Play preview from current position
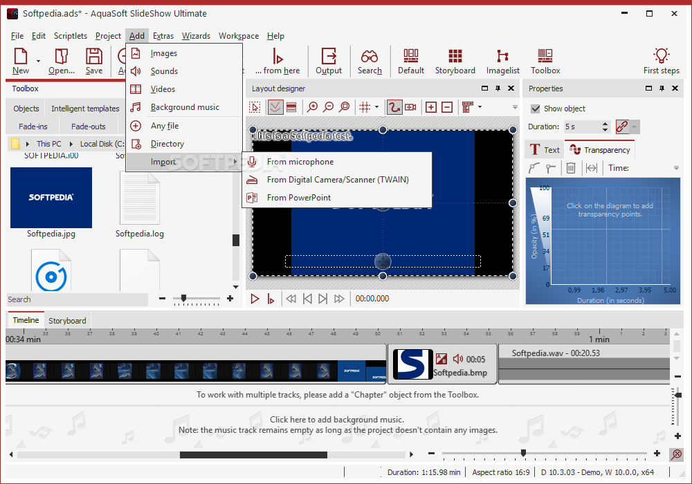692x484 pixels. [x=271, y=299]
